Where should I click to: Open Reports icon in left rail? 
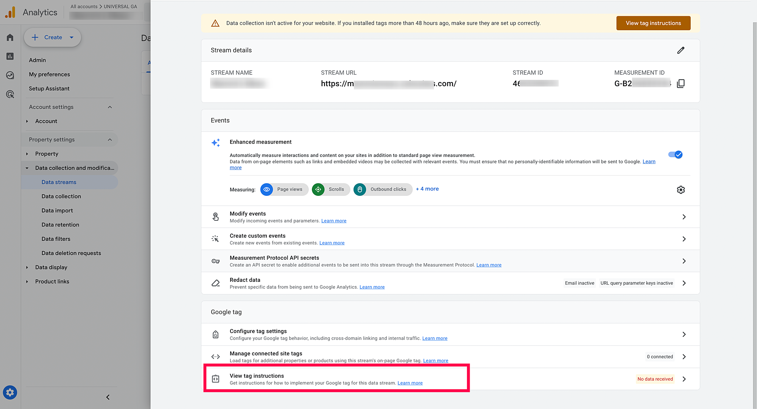click(10, 56)
